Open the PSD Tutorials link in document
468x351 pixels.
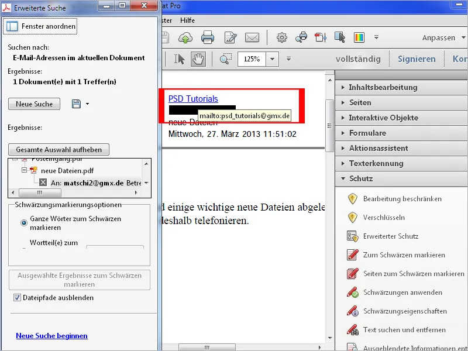point(193,99)
